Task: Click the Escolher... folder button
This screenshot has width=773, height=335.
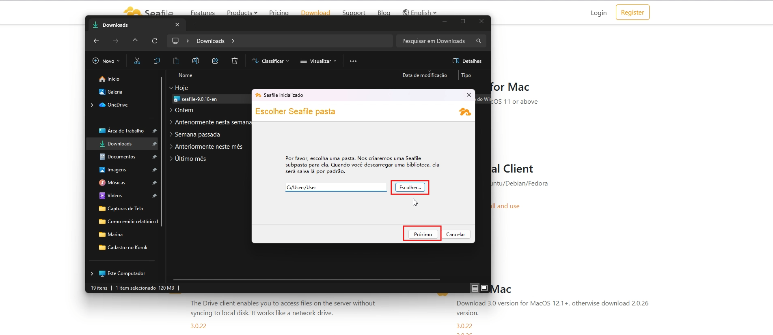Action: 410,188
